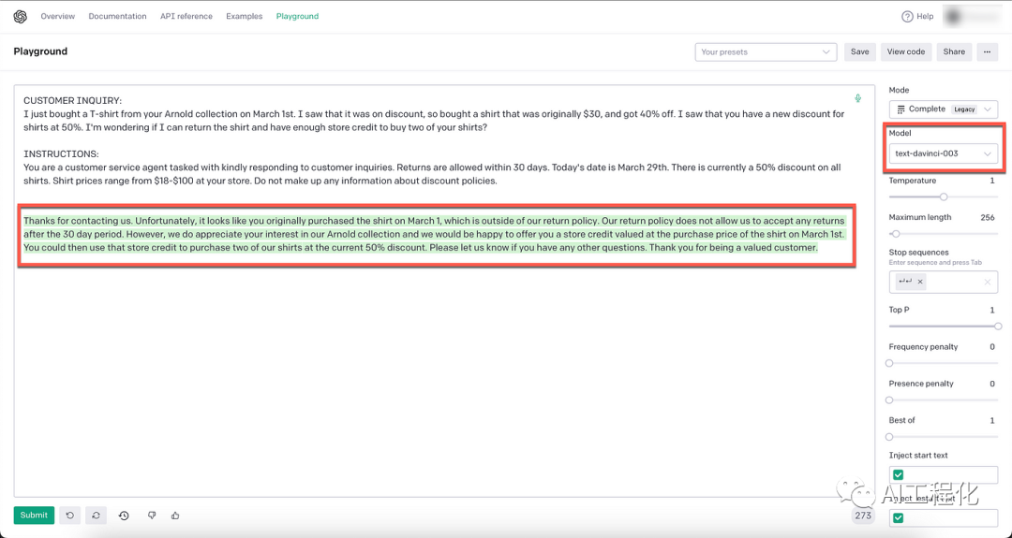Screen dimensions: 1012x538
Task: Open the three-dots more options button
Action: (987, 52)
